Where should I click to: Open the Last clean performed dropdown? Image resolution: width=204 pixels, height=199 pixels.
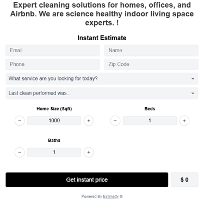pyautogui.click(x=102, y=93)
